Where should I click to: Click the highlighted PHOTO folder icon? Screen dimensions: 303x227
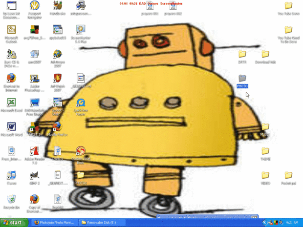[x=242, y=78]
